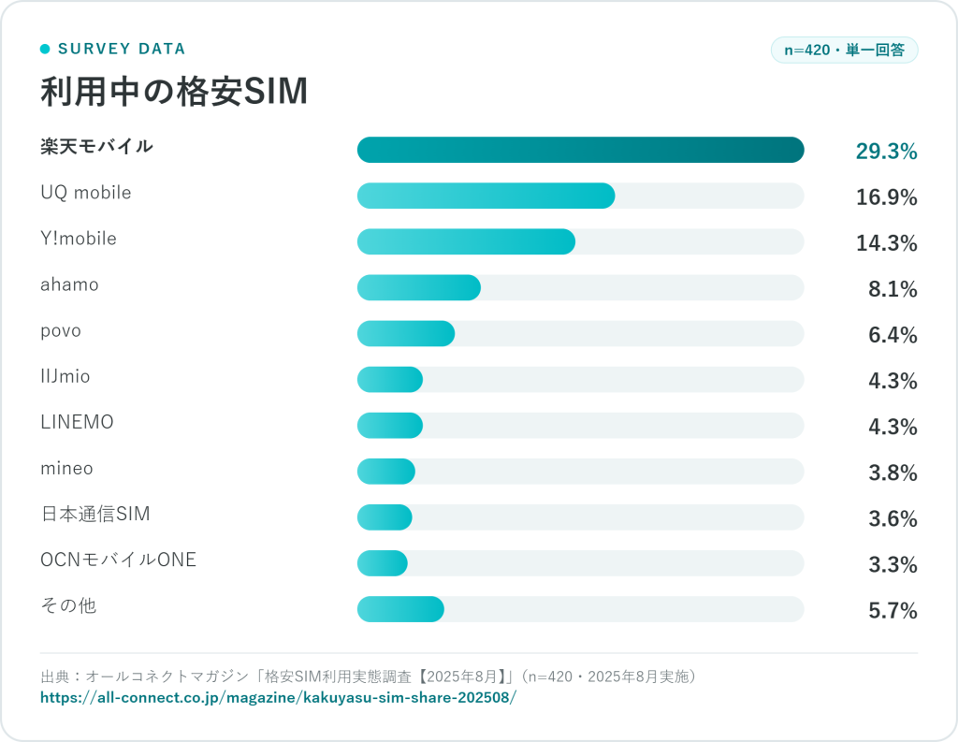
Task: Click the Y!mobile progress bar
Action: [x=580, y=241]
